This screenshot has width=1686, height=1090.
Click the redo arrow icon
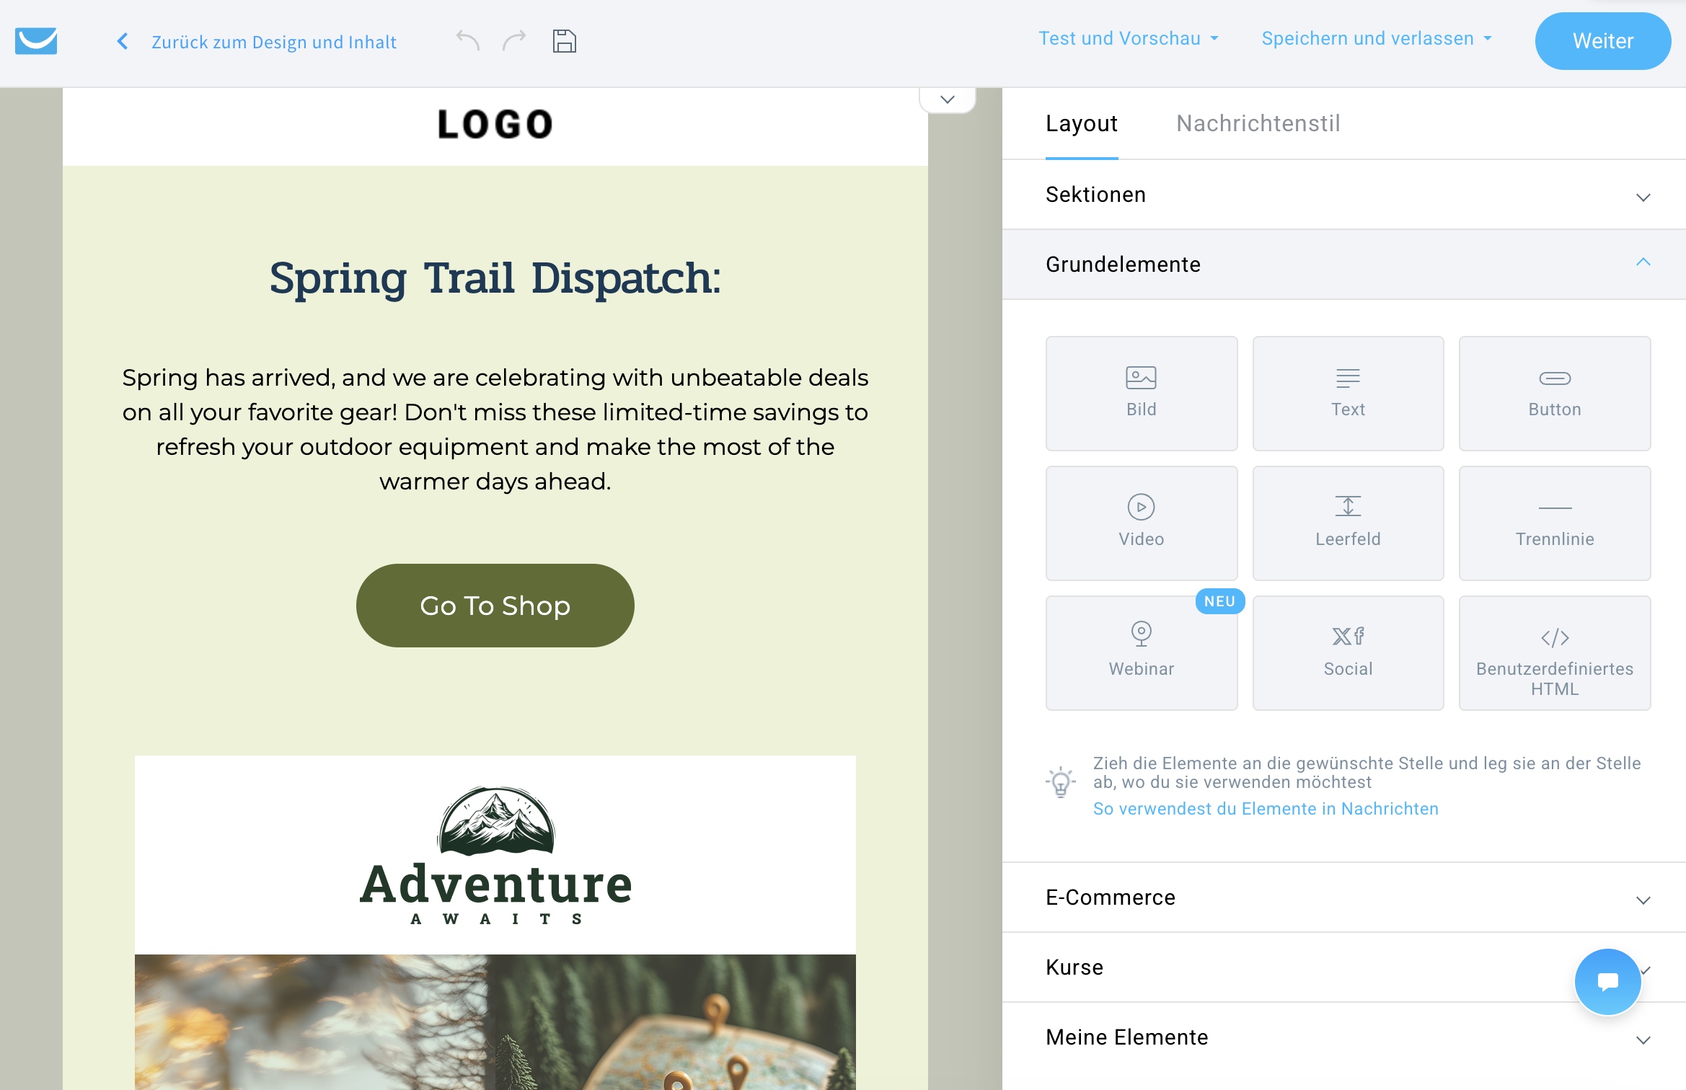(514, 41)
